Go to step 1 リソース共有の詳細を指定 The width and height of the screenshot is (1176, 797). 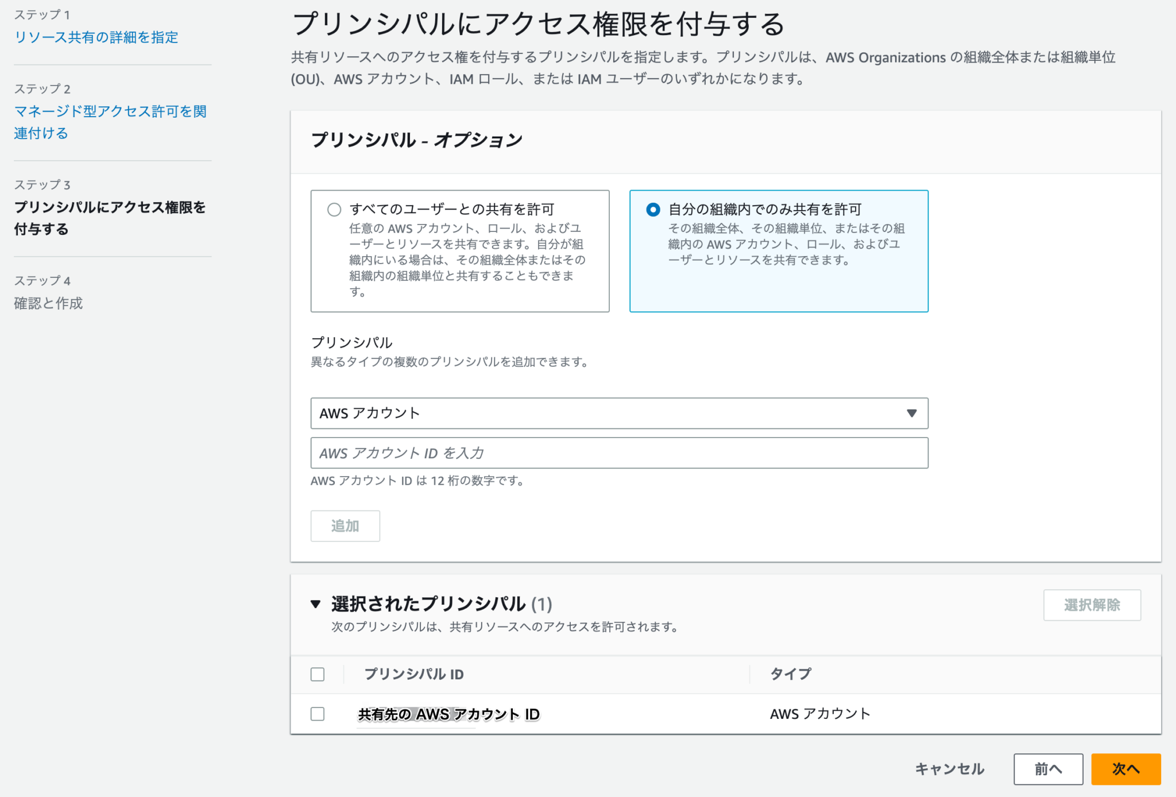[x=96, y=37]
